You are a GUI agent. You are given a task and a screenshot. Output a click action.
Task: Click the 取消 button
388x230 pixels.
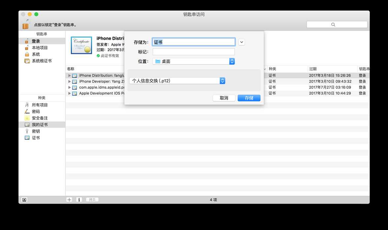coord(224,98)
